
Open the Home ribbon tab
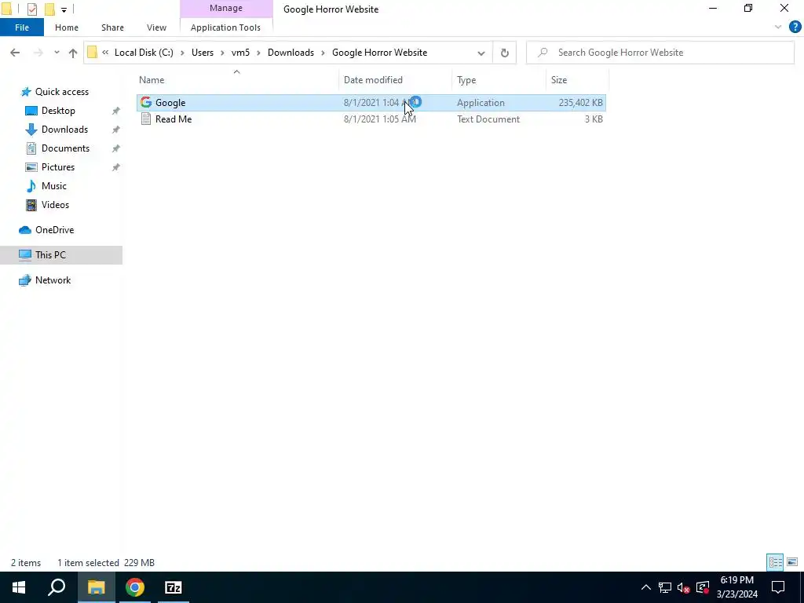(x=67, y=27)
